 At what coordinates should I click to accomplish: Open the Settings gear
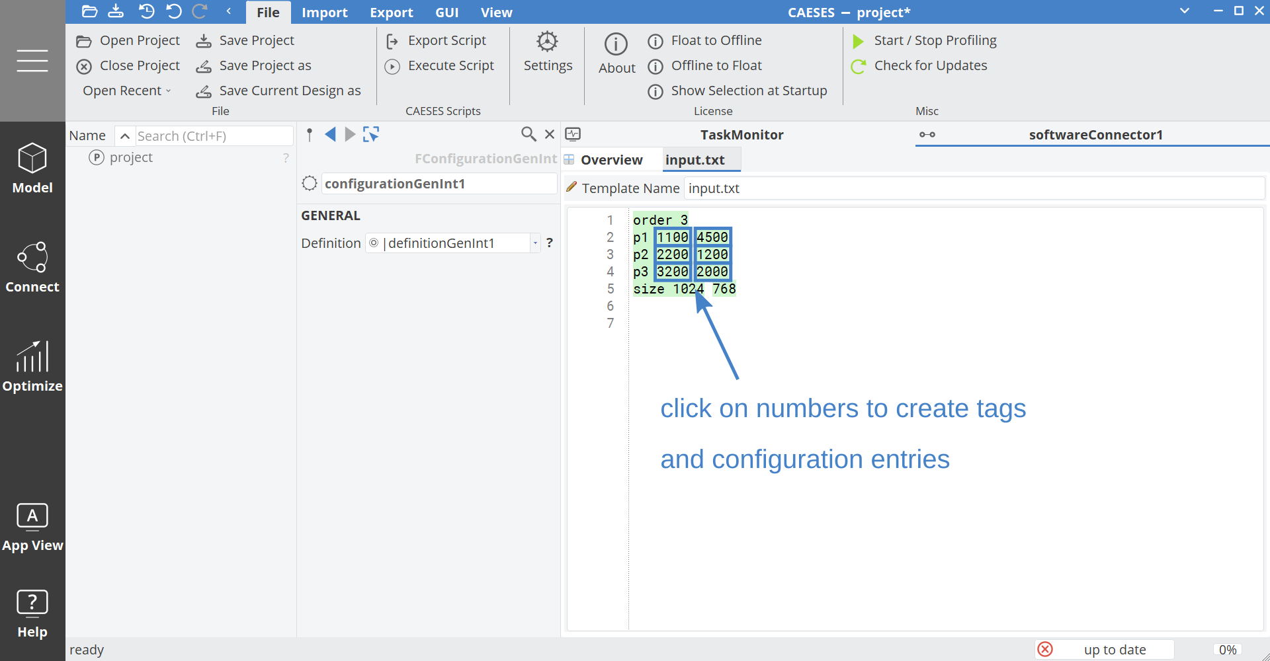tap(548, 52)
